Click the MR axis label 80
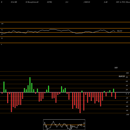The height and width of the screenshot is (130, 130). point(127,77)
